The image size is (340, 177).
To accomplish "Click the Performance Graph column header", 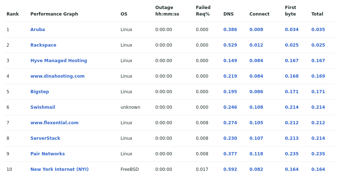I will pyautogui.click(x=54, y=14).
